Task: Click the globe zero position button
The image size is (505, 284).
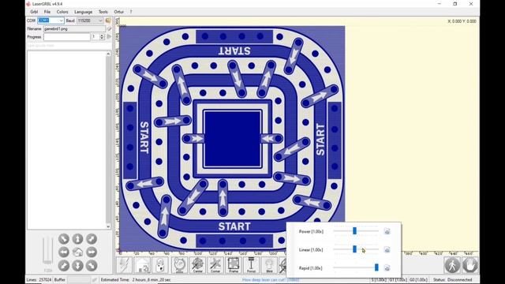Action: (179, 265)
